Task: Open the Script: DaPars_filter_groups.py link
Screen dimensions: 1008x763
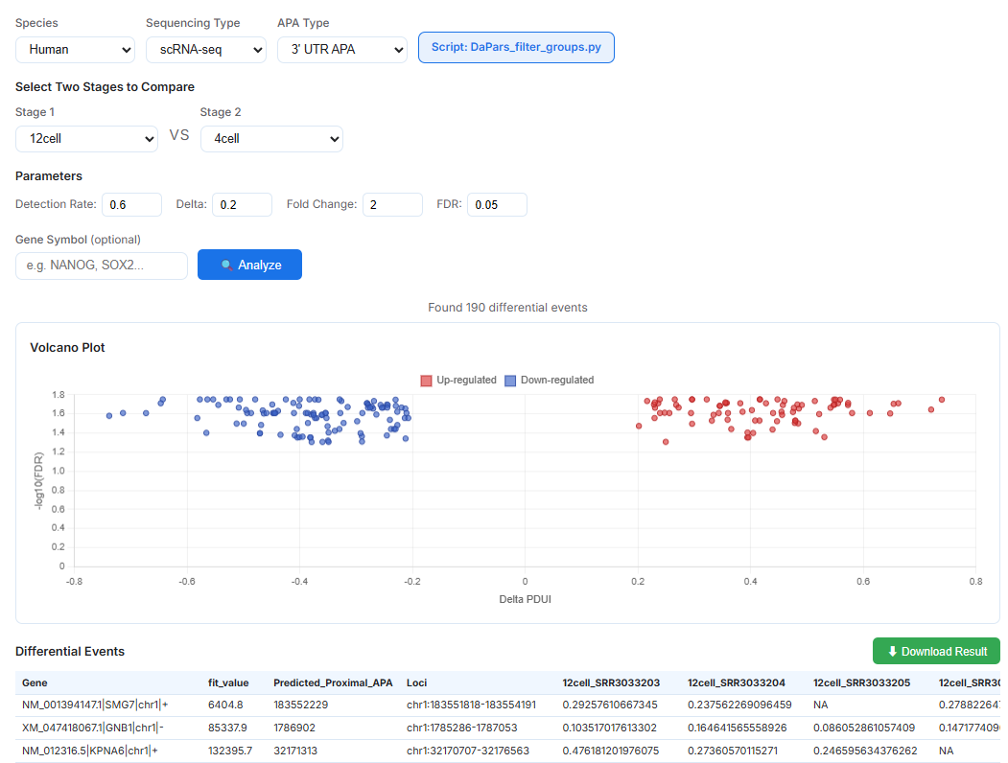Action: point(516,48)
